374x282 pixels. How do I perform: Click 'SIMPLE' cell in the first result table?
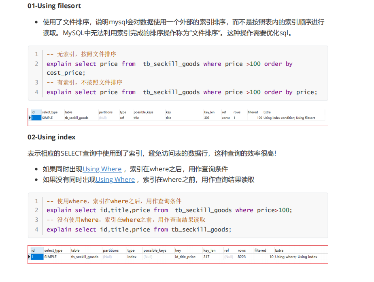pos(47,118)
